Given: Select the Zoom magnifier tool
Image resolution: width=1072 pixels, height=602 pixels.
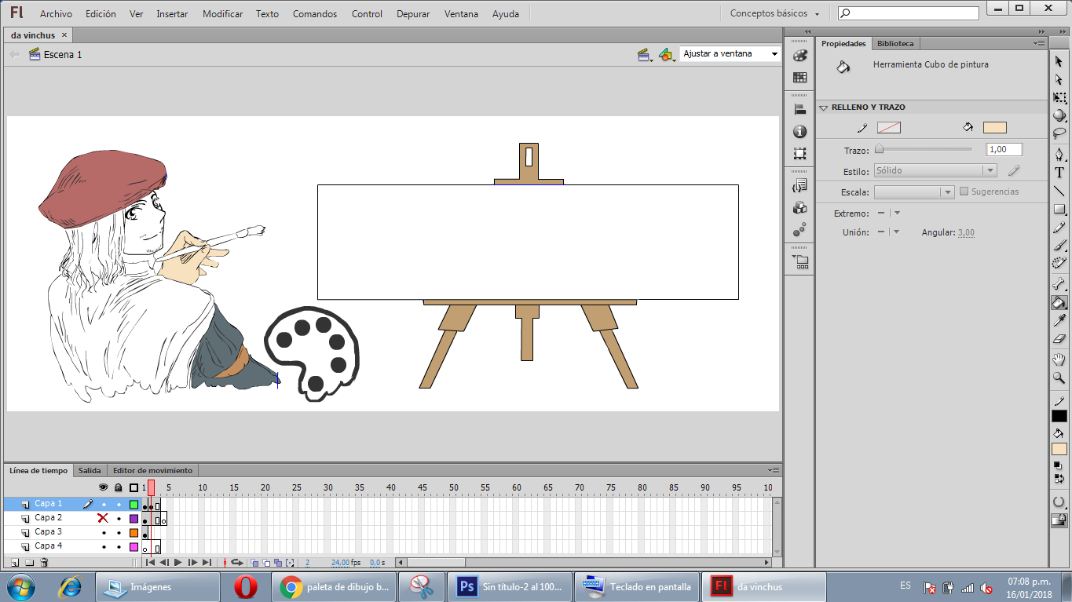Looking at the screenshot, I should (1059, 378).
